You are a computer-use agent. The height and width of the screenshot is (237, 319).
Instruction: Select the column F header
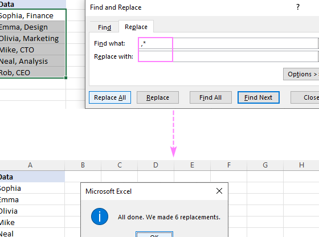point(228,165)
